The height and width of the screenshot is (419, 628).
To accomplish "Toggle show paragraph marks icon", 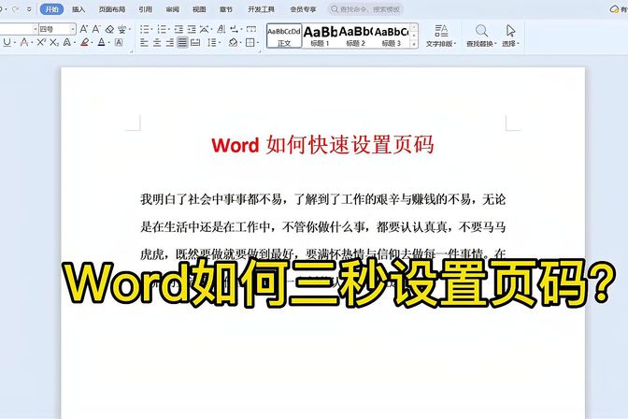I will (235, 29).
